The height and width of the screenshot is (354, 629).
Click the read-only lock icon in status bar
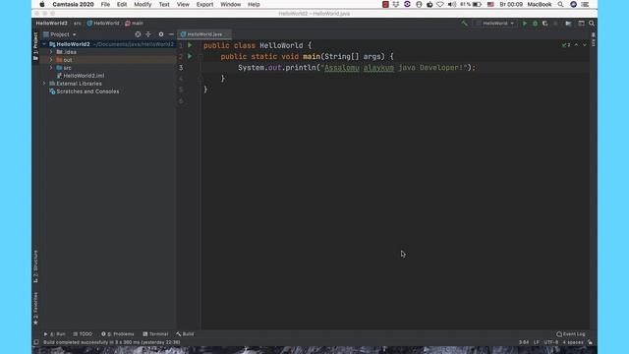590,342
